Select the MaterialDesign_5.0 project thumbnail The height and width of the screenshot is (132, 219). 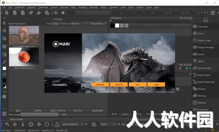24,57
